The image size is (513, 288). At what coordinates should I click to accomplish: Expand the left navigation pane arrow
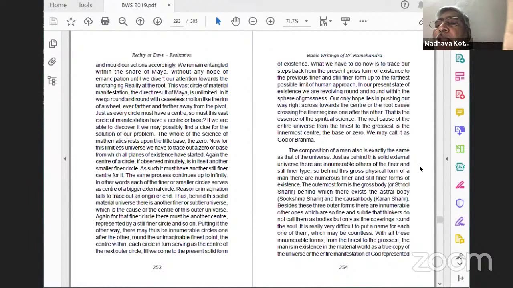click(65, 159)
